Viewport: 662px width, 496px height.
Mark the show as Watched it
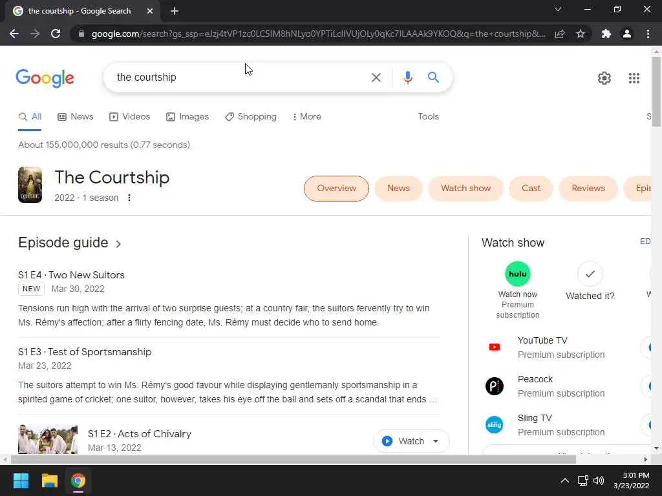pos(590,274)
